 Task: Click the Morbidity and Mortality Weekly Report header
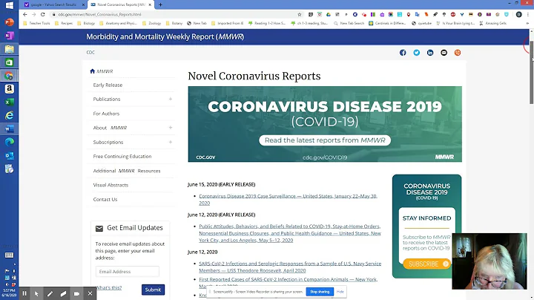(165, 37)
